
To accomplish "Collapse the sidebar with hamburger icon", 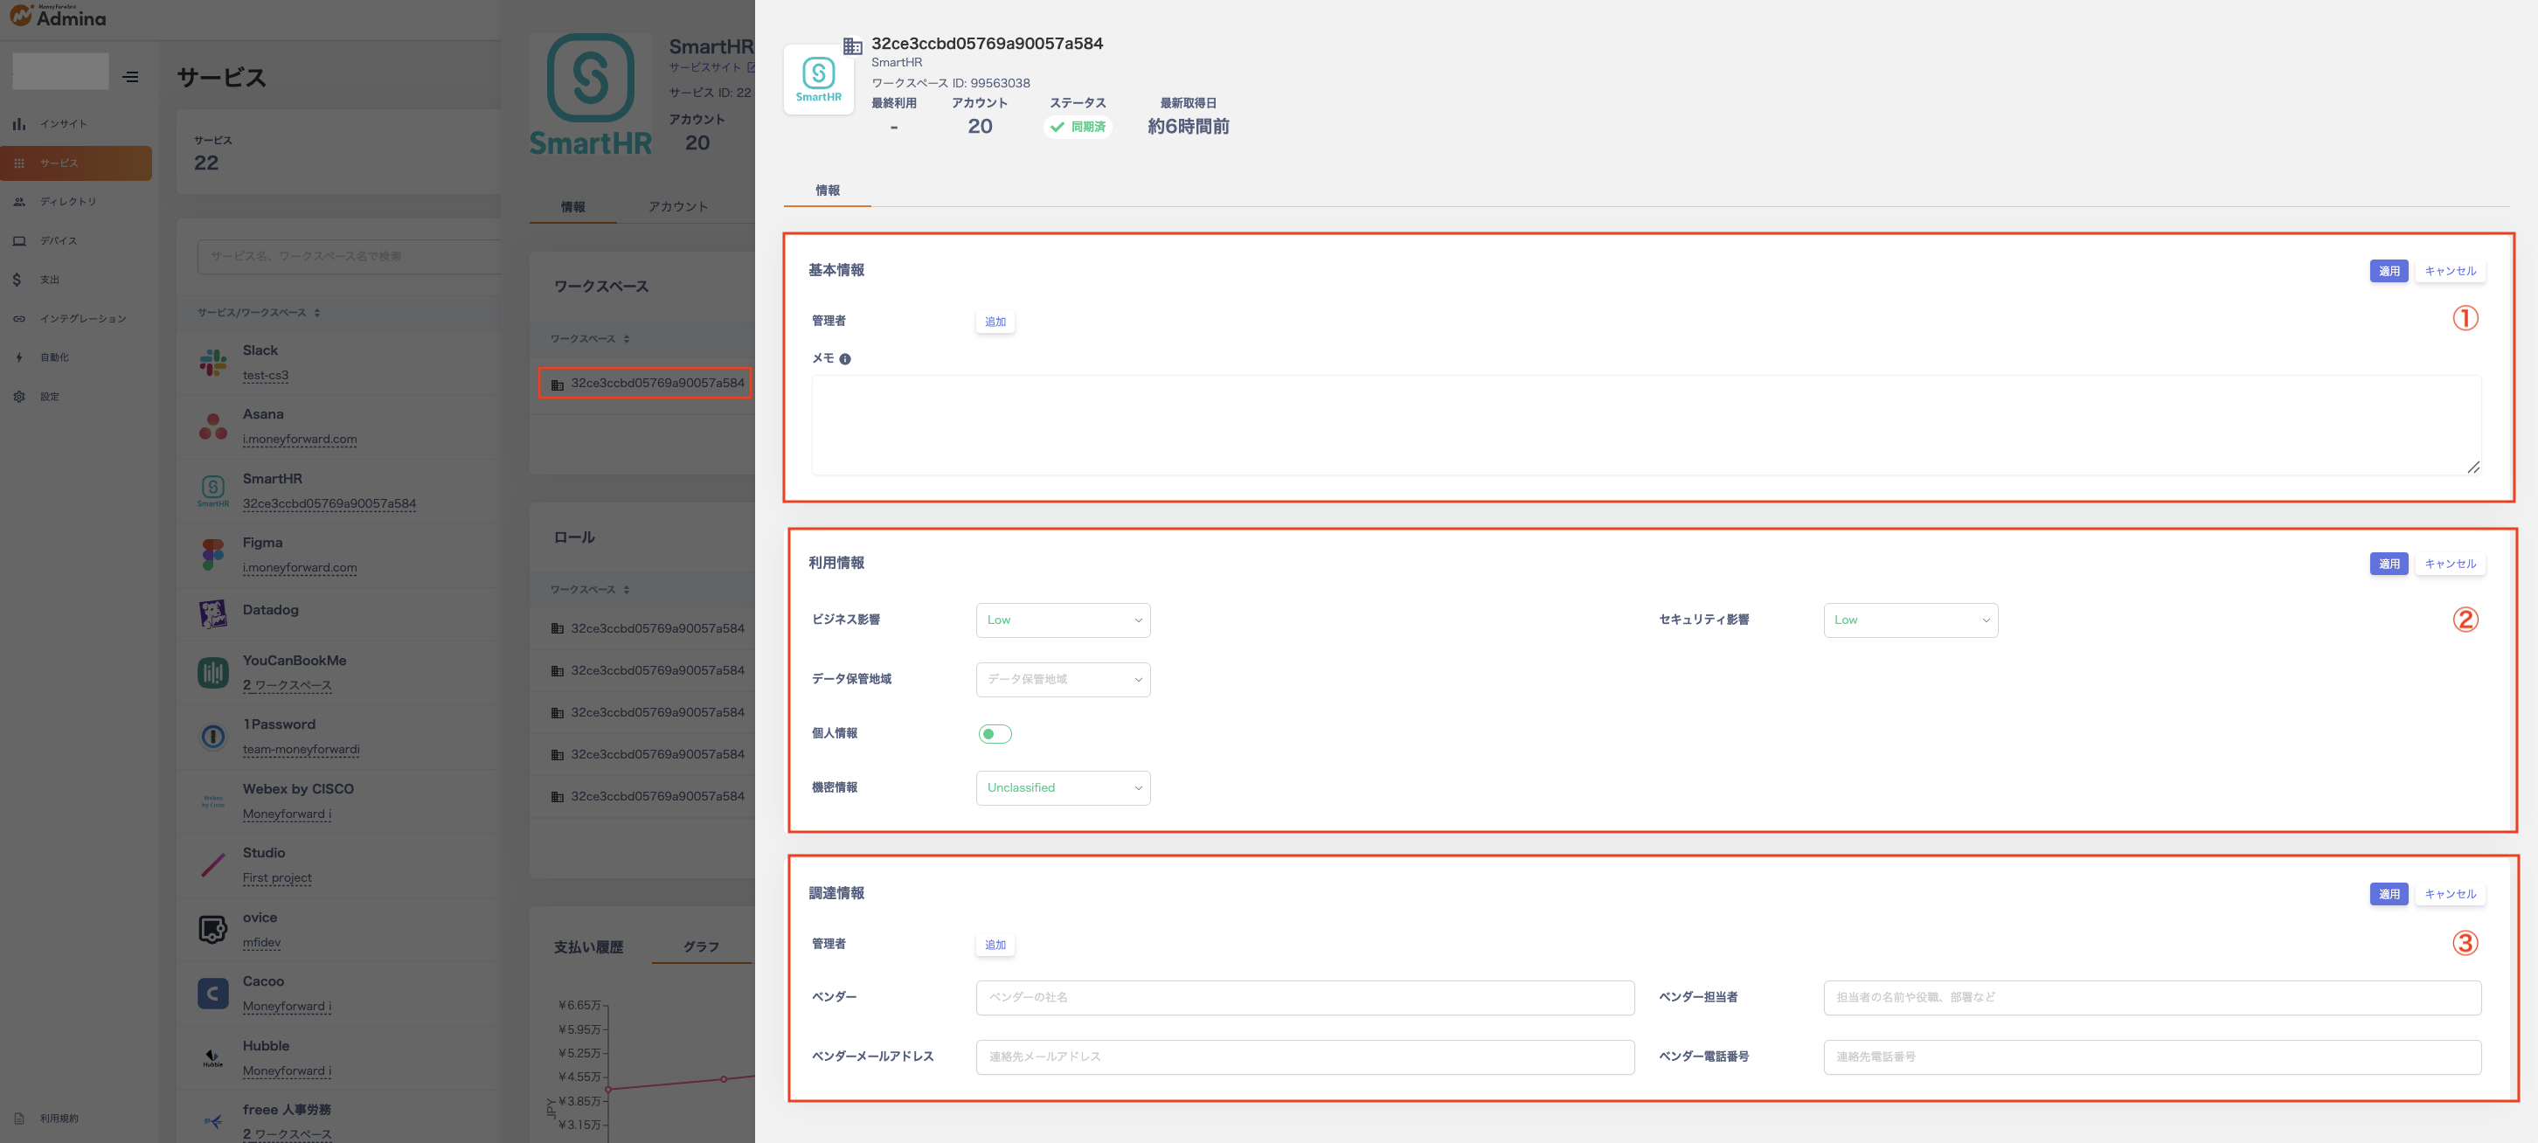I will pos(131,77).
